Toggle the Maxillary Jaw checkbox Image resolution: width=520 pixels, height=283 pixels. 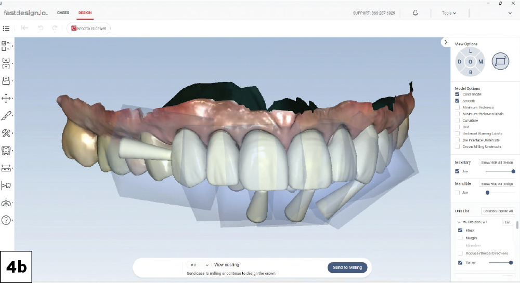[x=457, y=171]
